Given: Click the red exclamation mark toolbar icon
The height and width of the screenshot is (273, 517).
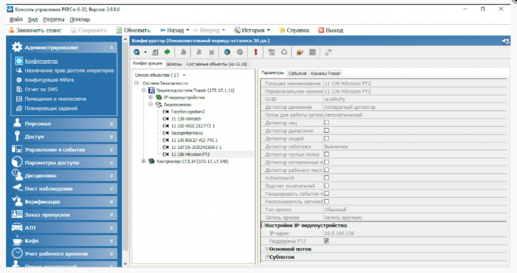Looking at the screenshot, I should coord(255,52).
